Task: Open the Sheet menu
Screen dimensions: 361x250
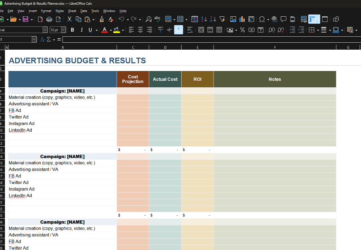Action: pos(72,11)
